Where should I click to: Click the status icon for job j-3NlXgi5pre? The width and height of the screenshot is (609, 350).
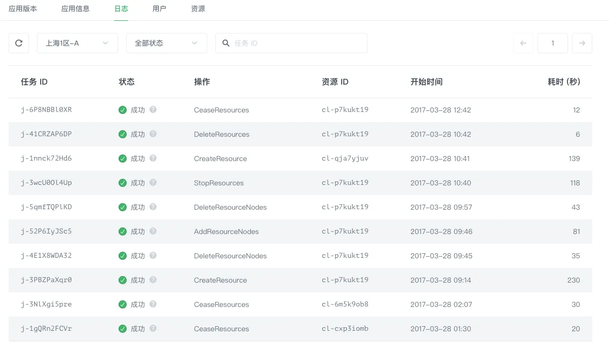(122, 304)
